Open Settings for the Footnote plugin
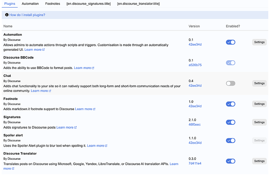The height and width of the screenshot is (176, 274). (259, 104)
